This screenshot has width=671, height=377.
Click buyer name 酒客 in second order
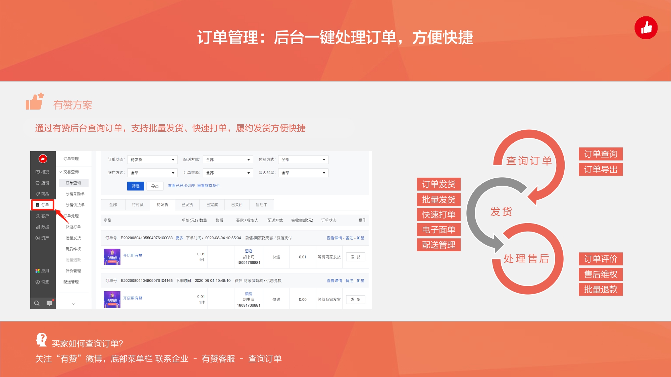[249, 294]
